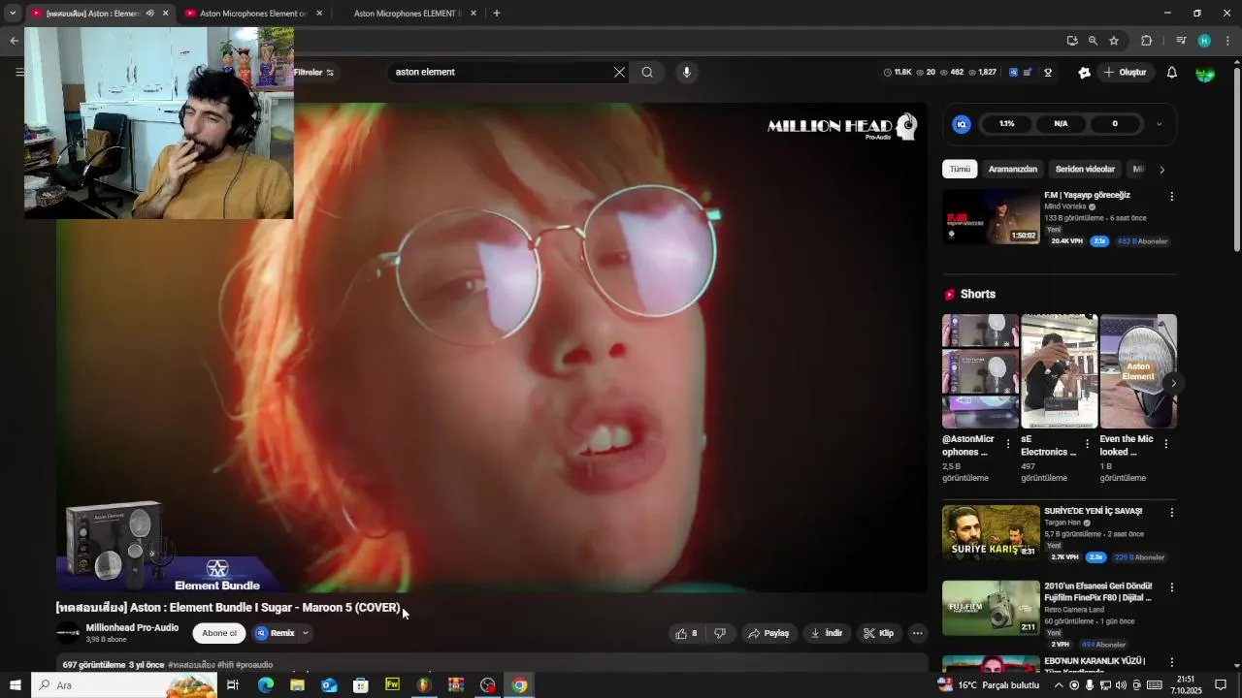Search by voice using the microphone icon
The height and width of the screenshot is (698, 1242).
point(686,72)
